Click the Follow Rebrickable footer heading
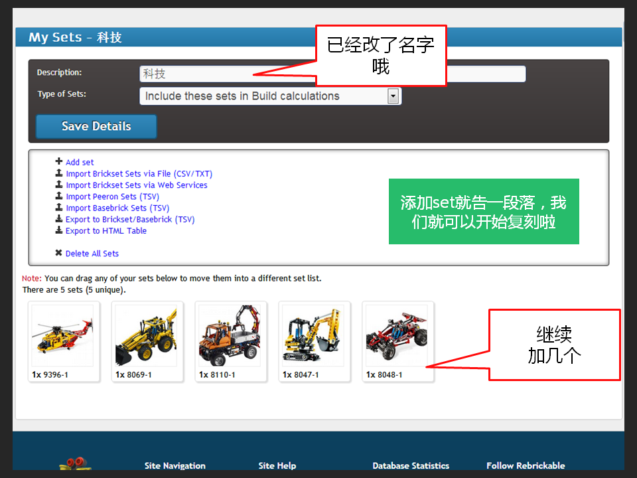The height and width of the screenshot is (478, 637). (526, 466)
